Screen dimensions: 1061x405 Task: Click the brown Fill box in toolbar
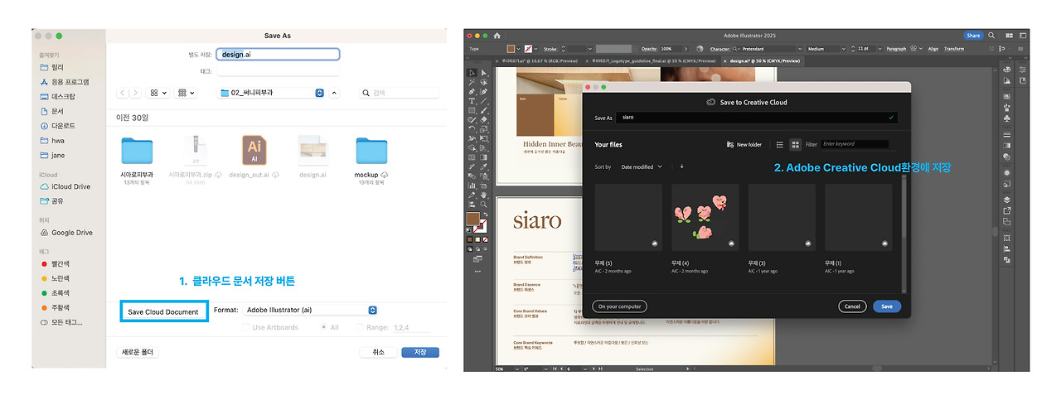coord(473,219)
